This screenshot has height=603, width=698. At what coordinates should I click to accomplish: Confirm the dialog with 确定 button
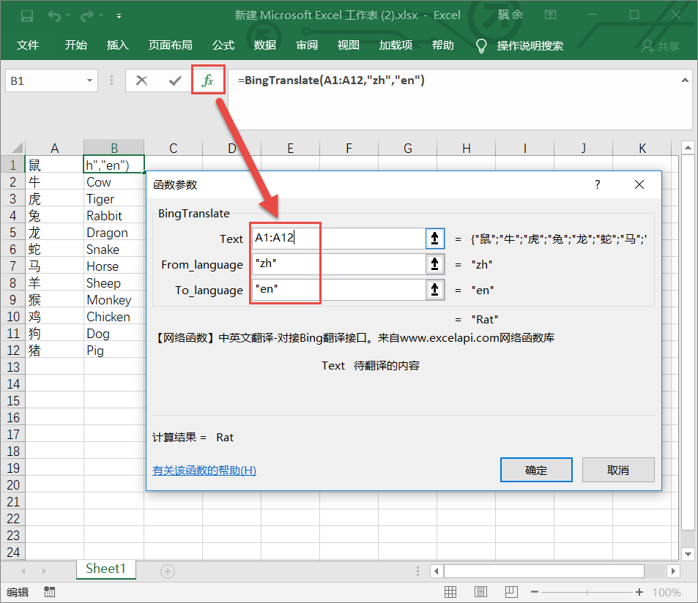[x=536, y=469]
